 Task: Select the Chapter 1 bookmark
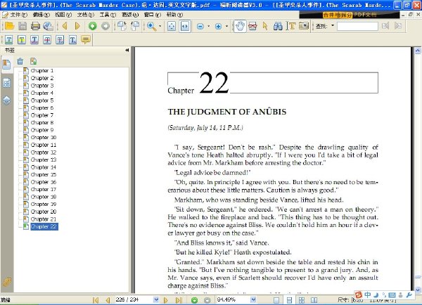click(42, 71)
